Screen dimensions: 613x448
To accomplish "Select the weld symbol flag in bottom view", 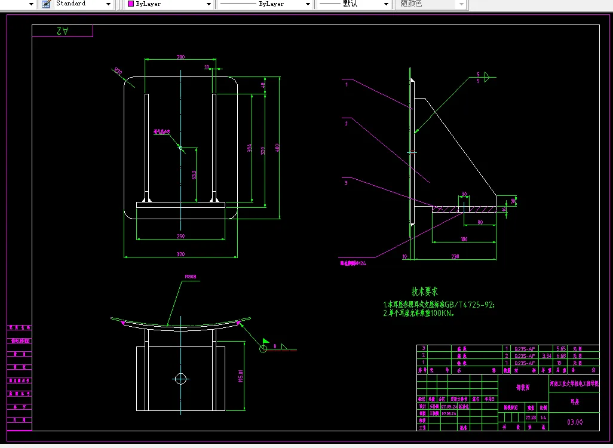I will coord(266,341).
